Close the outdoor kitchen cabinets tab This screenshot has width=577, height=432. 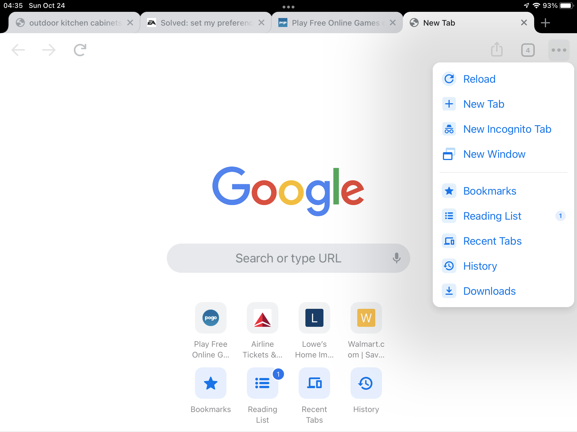[x=130, y=22]
